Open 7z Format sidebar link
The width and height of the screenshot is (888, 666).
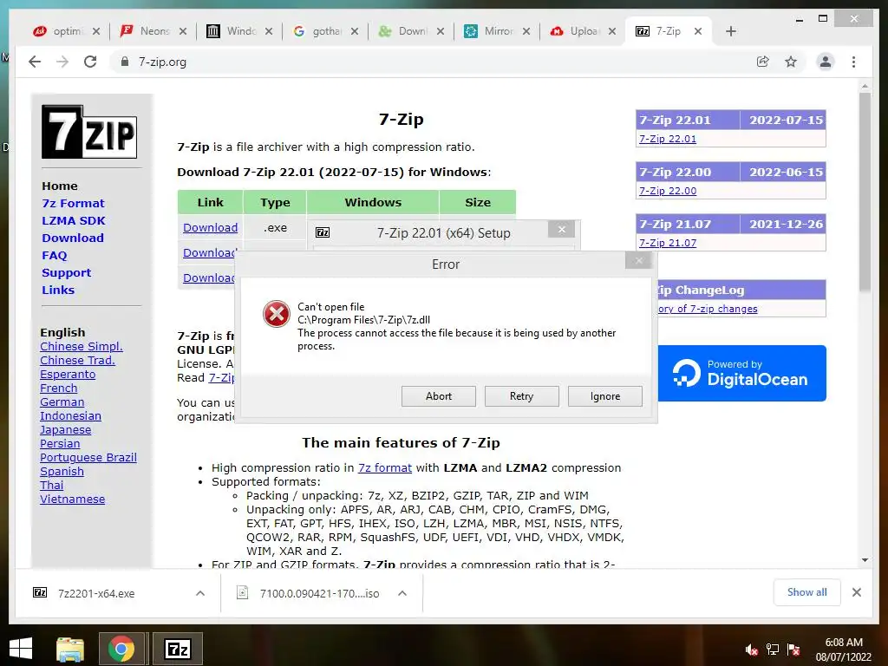pyautogui.click(x=73, y=203)
